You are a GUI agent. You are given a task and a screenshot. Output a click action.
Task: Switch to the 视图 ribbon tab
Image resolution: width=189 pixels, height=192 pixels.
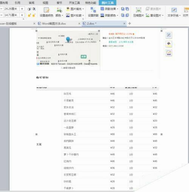coord(45,3)
